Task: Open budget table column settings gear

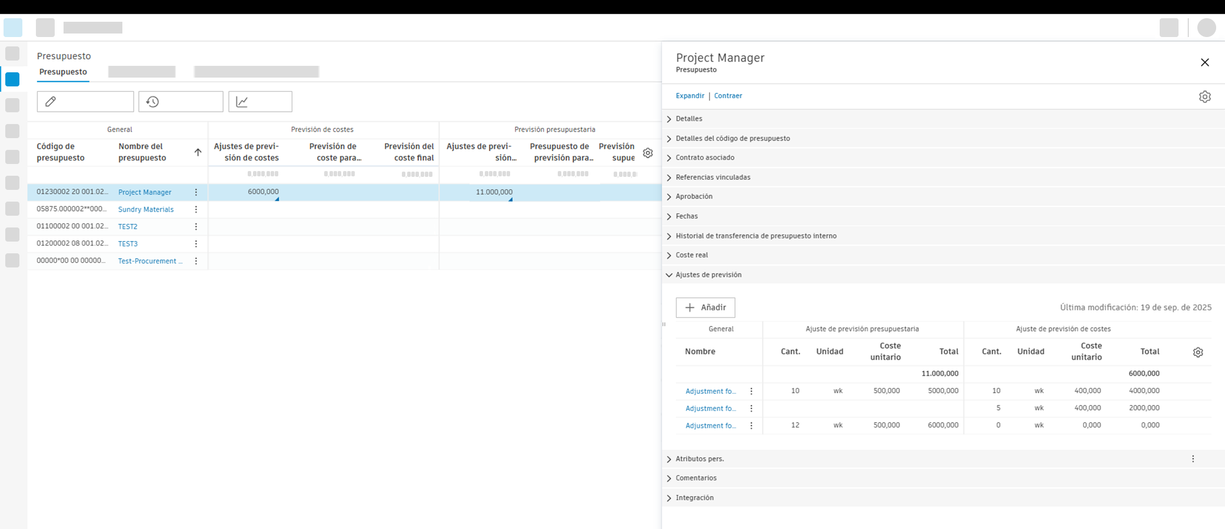Action: pos(648,153)
